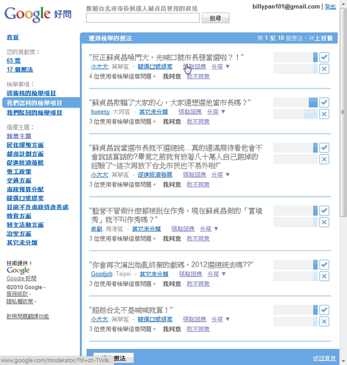Image resolution: width=347 pixels, height=365 pixels.
Task: Click the 搜尋 button
Action: tap(216, 18)
